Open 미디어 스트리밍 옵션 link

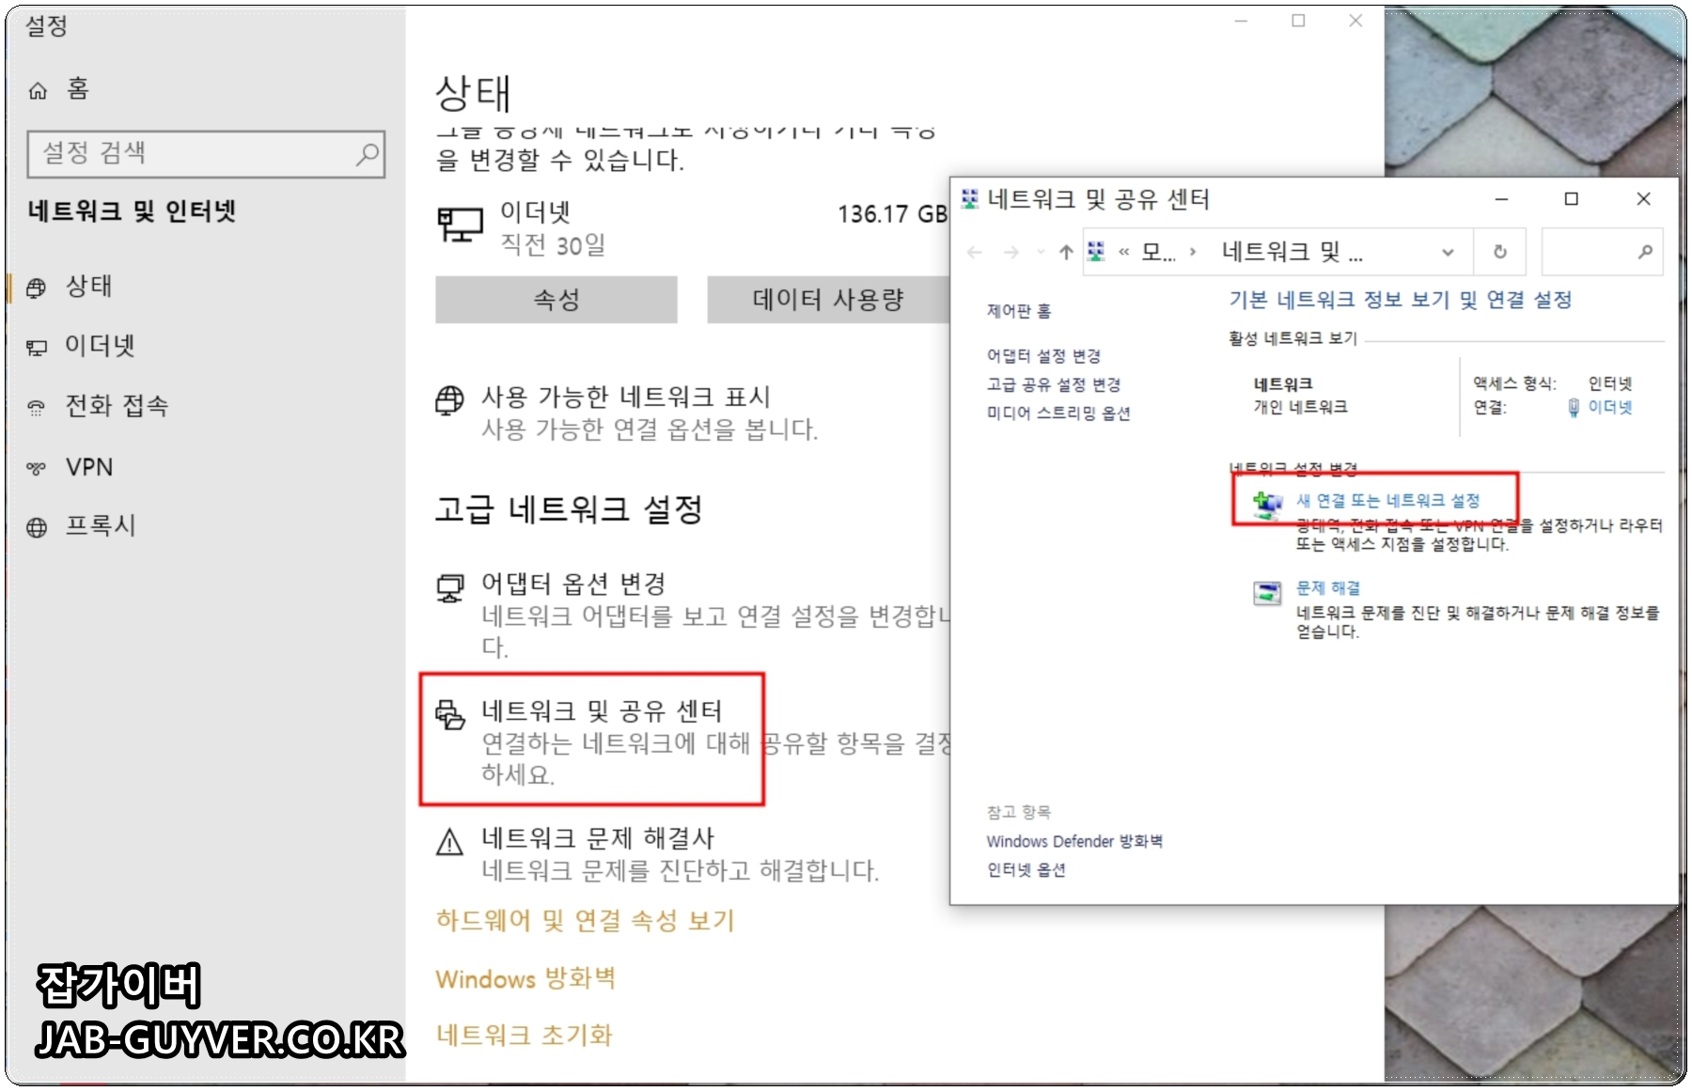pos(1058,413)
